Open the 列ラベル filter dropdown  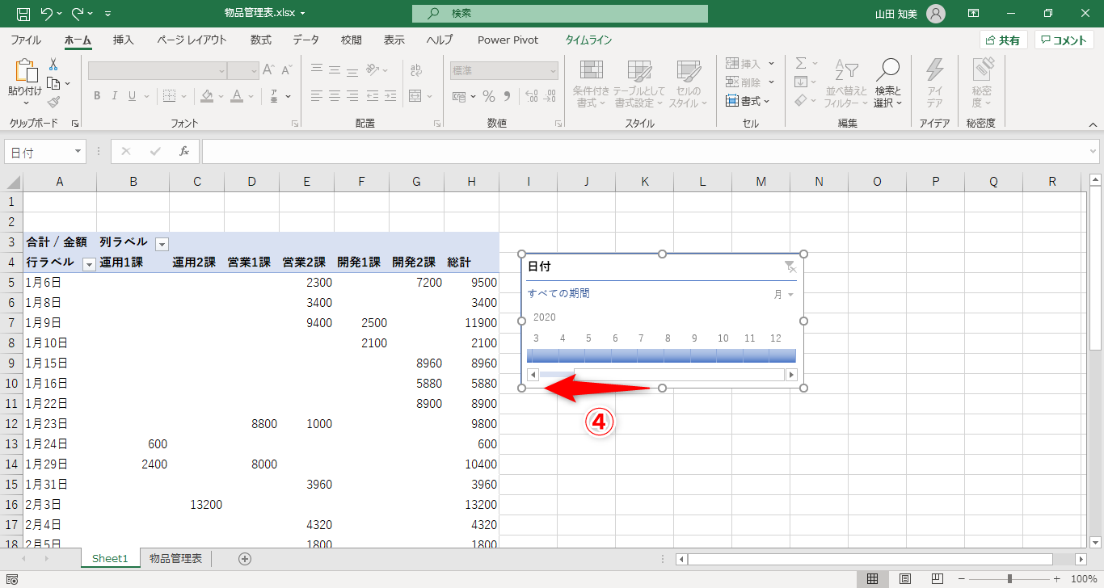point(162,243)
